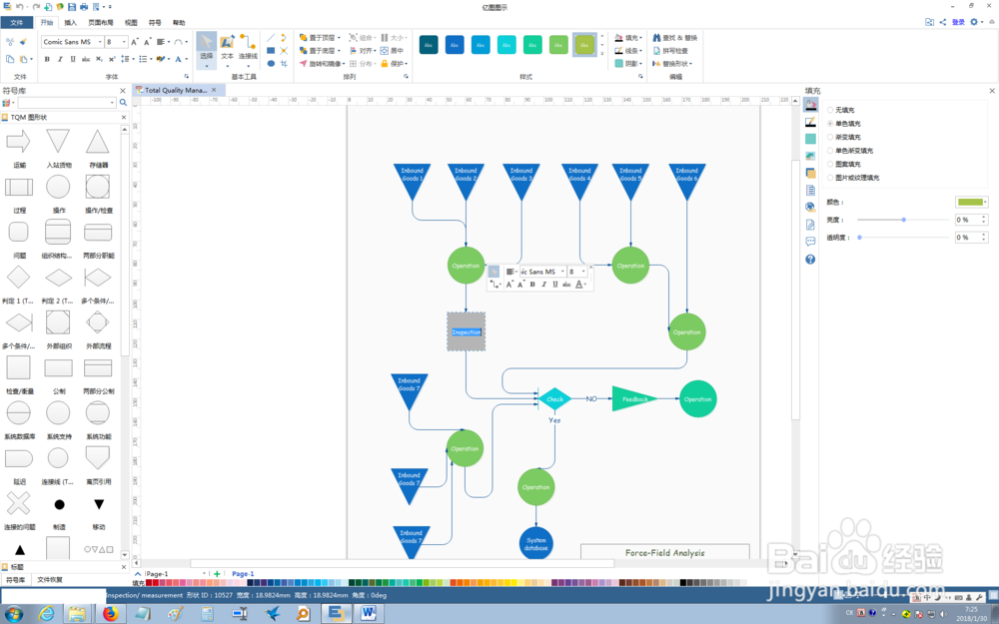Image resolution: width=999 pixels, height=624 pixels.
Task: Select the line drawing tool
Action: (x=271, y=38)
